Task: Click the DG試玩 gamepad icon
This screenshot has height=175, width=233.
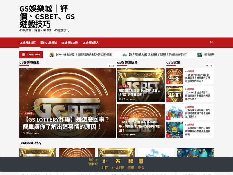Action: (x=118, y=161)
